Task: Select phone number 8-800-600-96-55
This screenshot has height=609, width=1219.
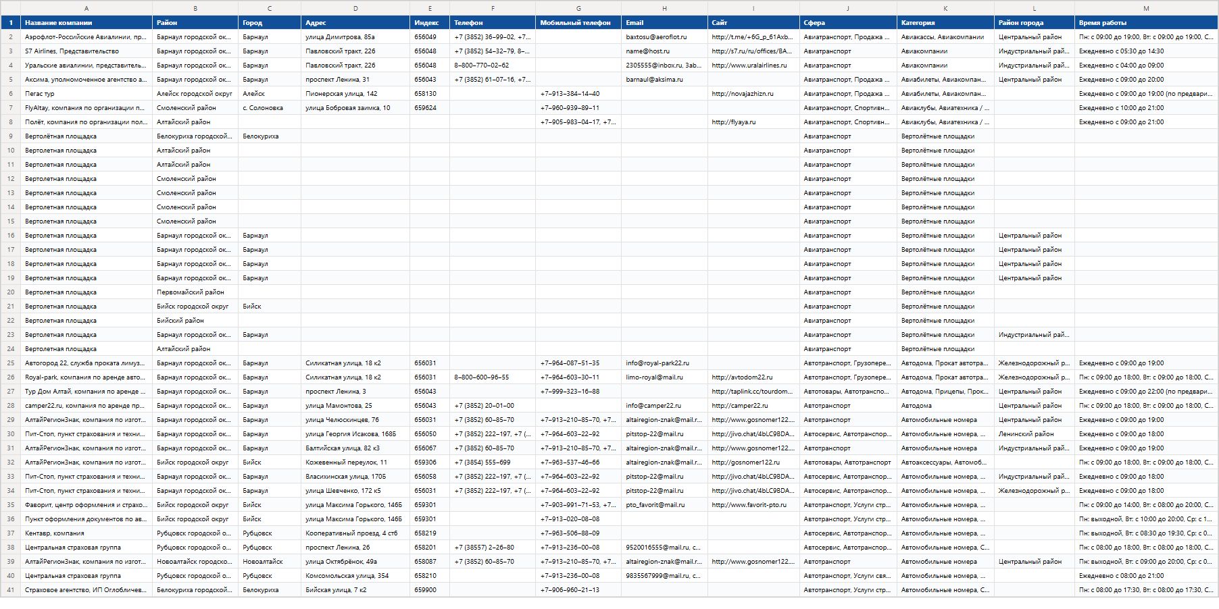Action: coord(493,377)
